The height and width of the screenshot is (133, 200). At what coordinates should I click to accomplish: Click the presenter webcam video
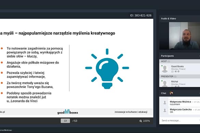click(x=184, y=36)
